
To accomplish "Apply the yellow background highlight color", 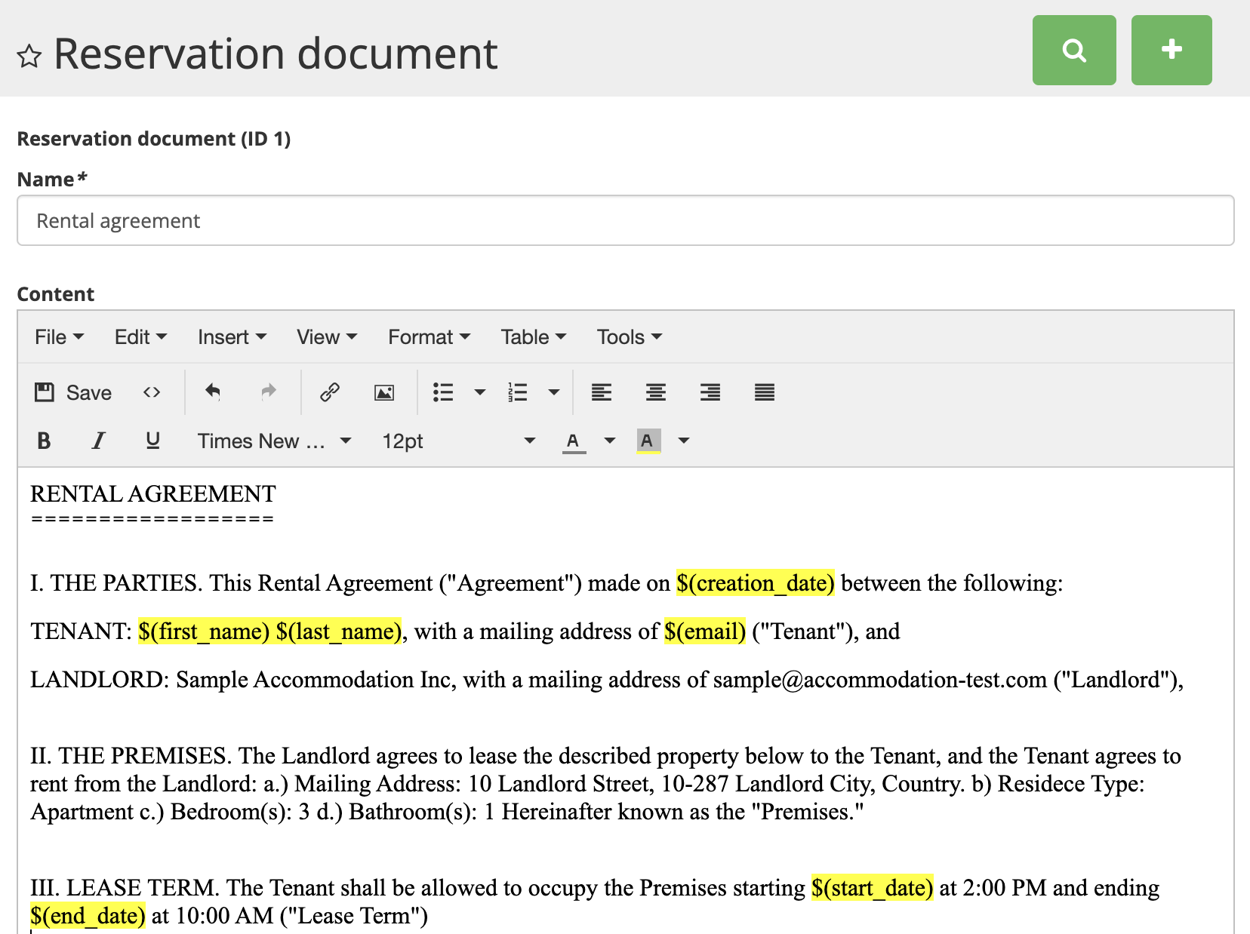I will click(648, 441).
